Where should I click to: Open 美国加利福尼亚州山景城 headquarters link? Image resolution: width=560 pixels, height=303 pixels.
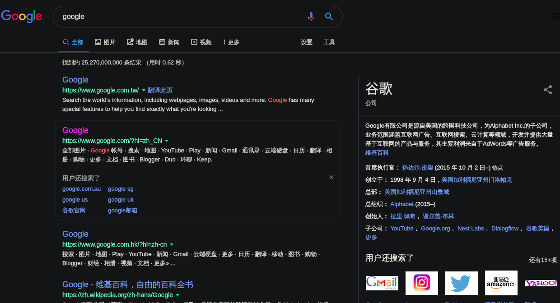point(417,192)
